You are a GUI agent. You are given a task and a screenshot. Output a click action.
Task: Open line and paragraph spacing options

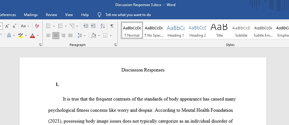(x=80, y=35)
